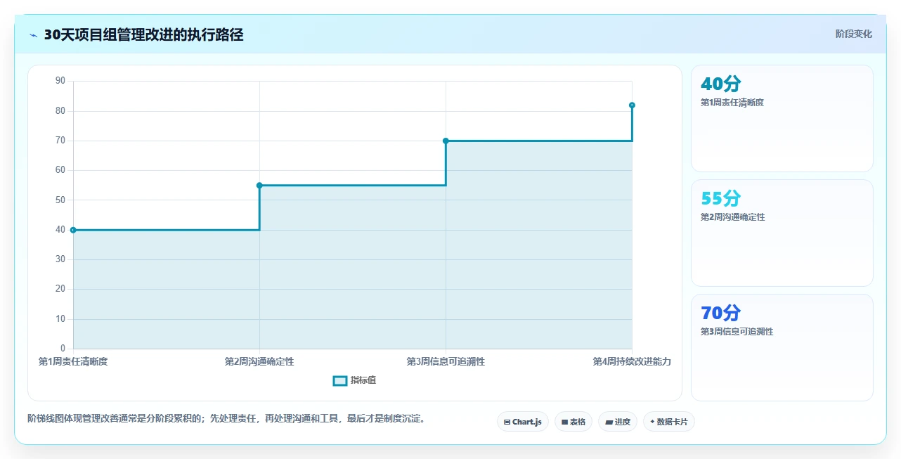901x459 pixels.
Task: Click the 30天项目组管理改进的执行路径 title
Action: (x=143, y=35)
